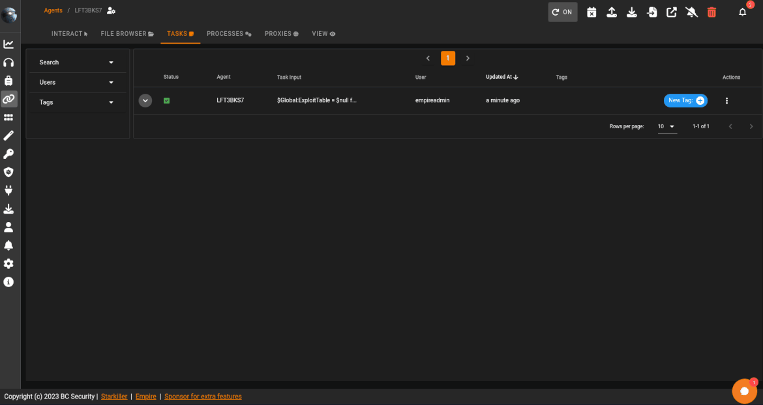This screenshot has height=405, width=763.
Task: Expand the Users filter dropdown
Action: point(77,83)
